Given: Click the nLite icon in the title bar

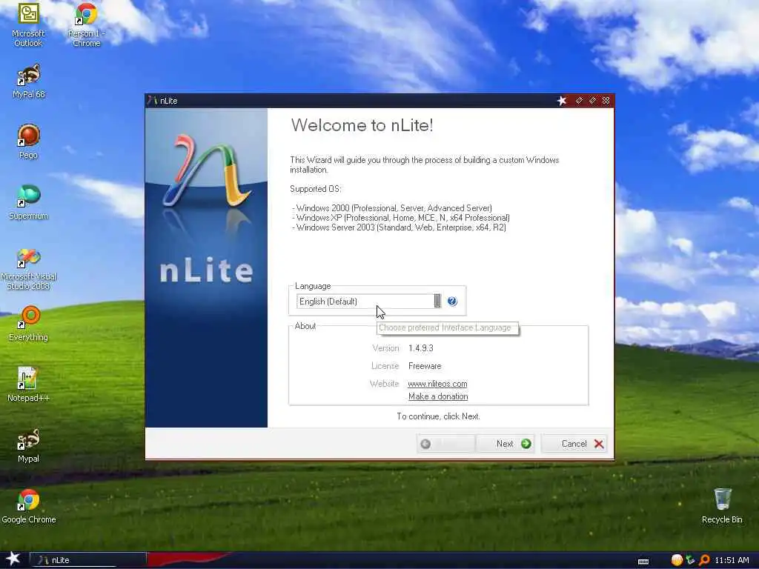Looking at the screenshot, I should pyautogui.click(x=153, y=100).
